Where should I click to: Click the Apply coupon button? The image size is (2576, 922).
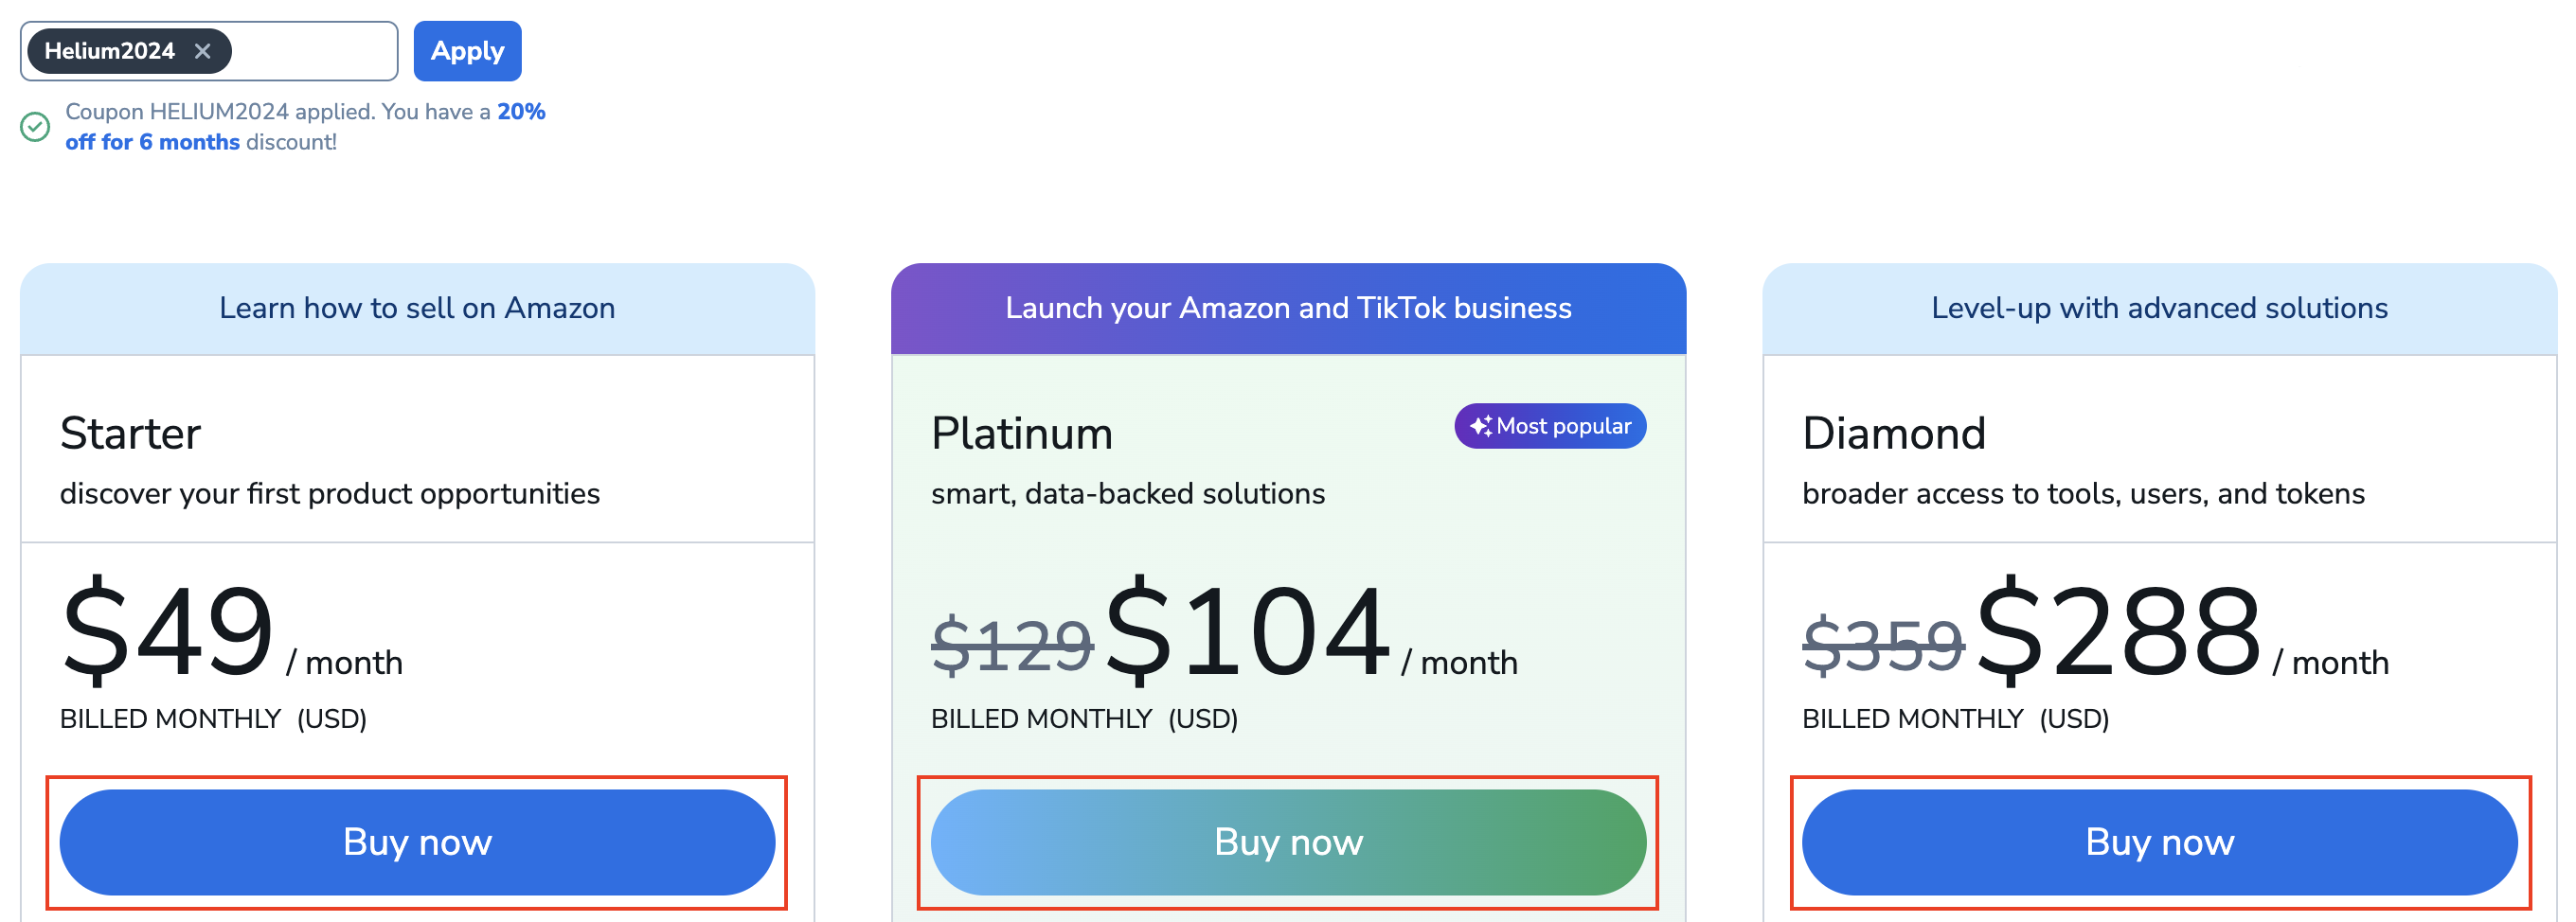[467, 51]
